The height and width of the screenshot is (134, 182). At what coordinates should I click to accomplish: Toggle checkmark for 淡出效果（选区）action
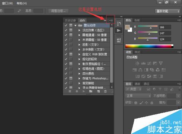[66, 30]
